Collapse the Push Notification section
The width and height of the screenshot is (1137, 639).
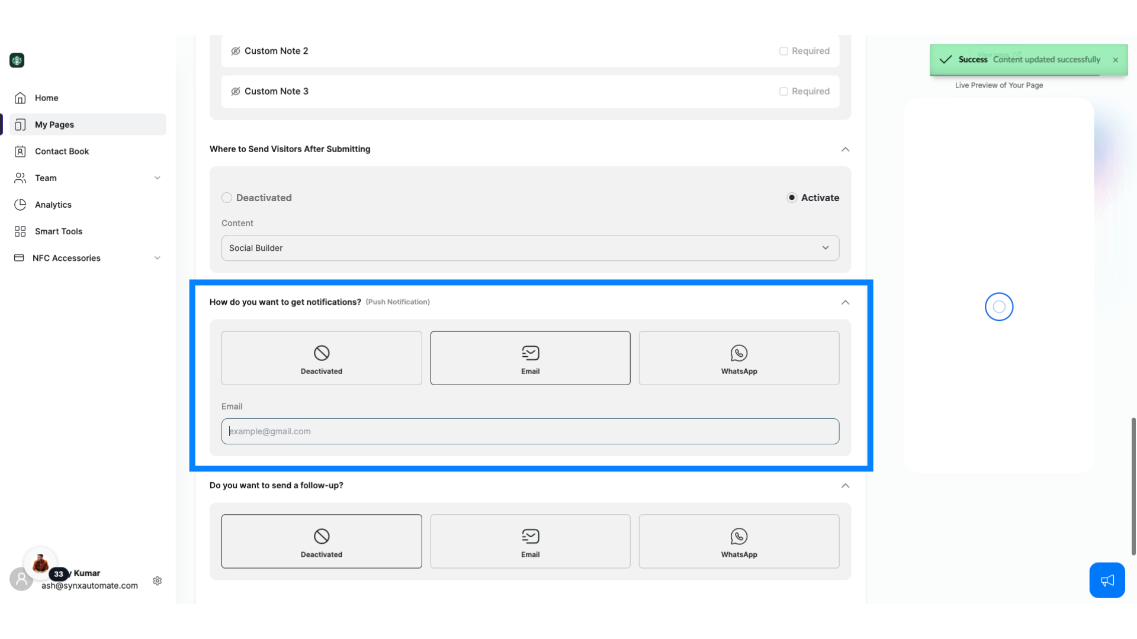(x=845, y=301)
